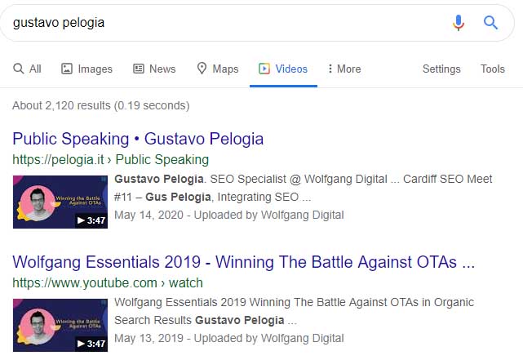Click the magnifier icon beside All
This screenshot has width=523, height=360.
pos(18,69)
